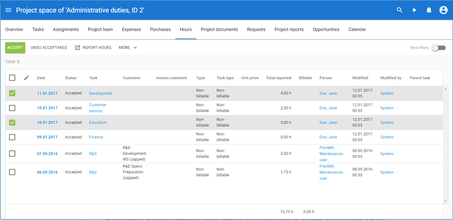Open notifications bell icon
Screen dimensions: 453x220
[x=429, y=10]
